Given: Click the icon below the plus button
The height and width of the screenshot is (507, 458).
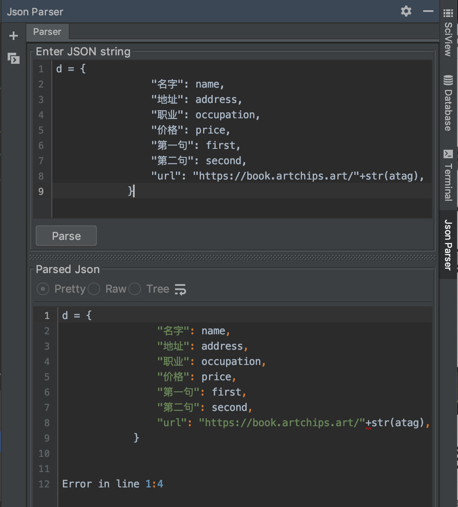Looking at the screenshot, I should (x=14, y=58).
